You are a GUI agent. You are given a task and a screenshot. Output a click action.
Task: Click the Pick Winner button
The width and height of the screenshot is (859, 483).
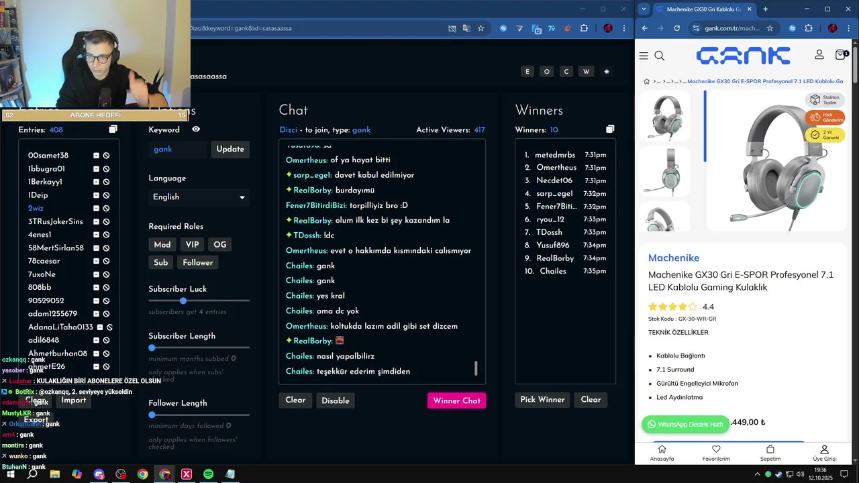pos(542,400)
